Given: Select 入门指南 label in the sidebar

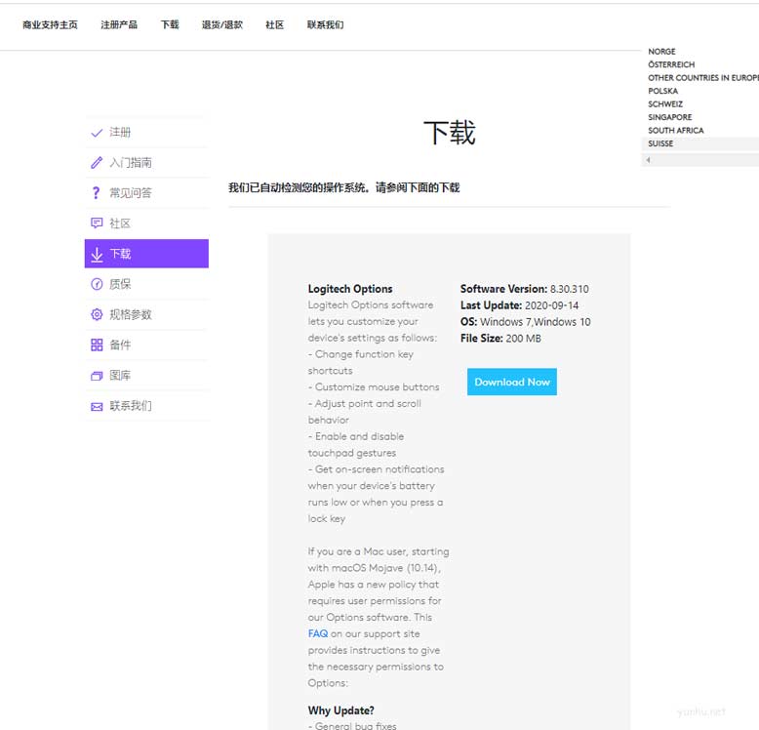Looking at the screenshot, I should pyautogui.click(x=131, y=163).
